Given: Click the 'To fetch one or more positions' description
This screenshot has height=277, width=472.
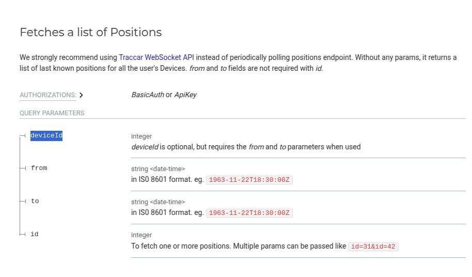Looking at the screenshot, I should 238,246.
